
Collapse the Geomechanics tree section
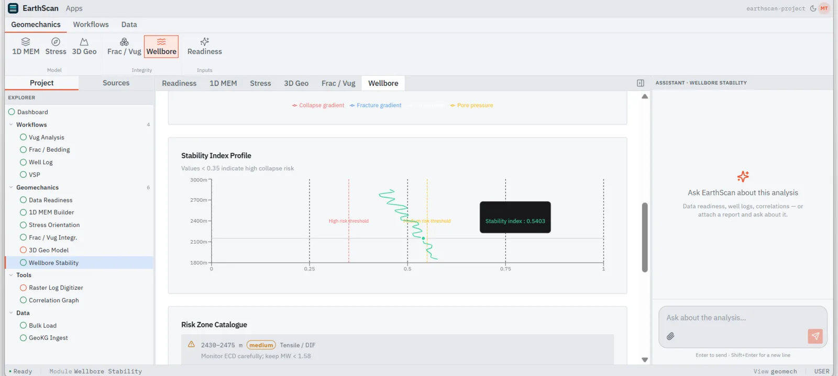coord(11,188)
